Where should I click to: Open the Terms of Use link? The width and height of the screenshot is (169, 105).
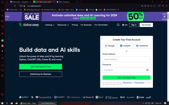pyautogui.click(x=127, y=82)
